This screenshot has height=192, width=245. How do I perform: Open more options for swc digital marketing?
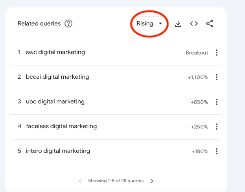point(217,53)
